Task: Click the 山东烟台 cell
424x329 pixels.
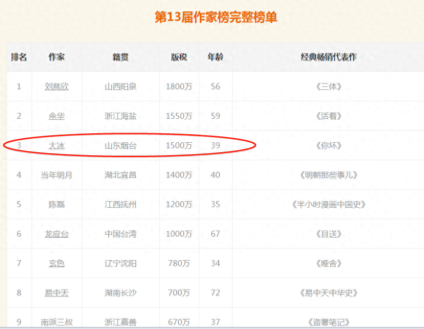Action: click(120, 145)
